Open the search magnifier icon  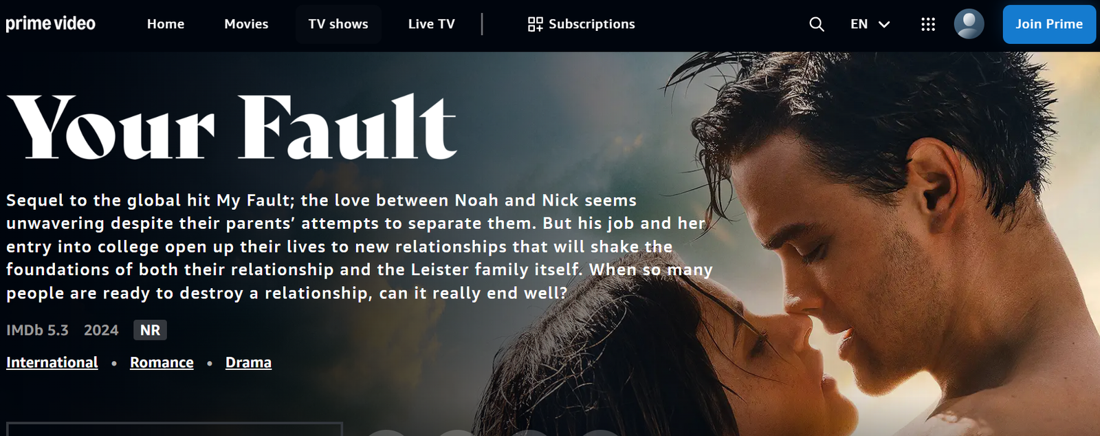(817, 24)
